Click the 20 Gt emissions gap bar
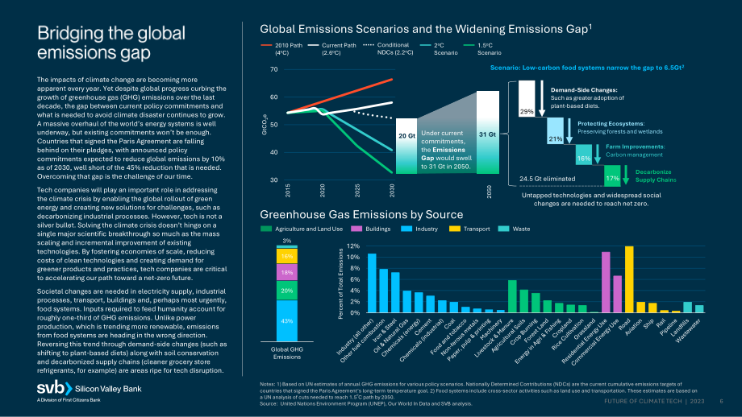Screen dimensions: 742x417 (x=406, y=146)
